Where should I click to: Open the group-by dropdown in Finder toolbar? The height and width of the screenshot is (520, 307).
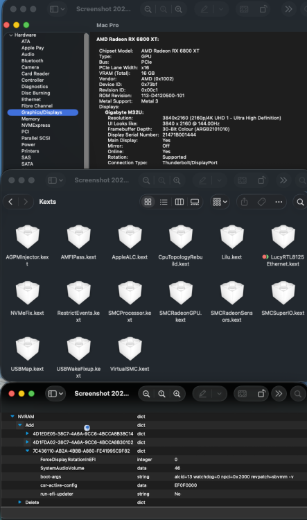(x=220, y=202)
